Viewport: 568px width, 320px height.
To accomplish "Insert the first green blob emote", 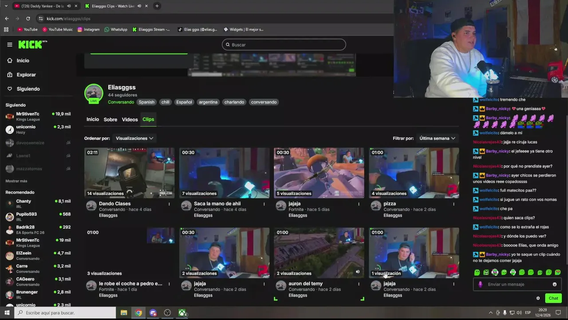I will point(477,272).
